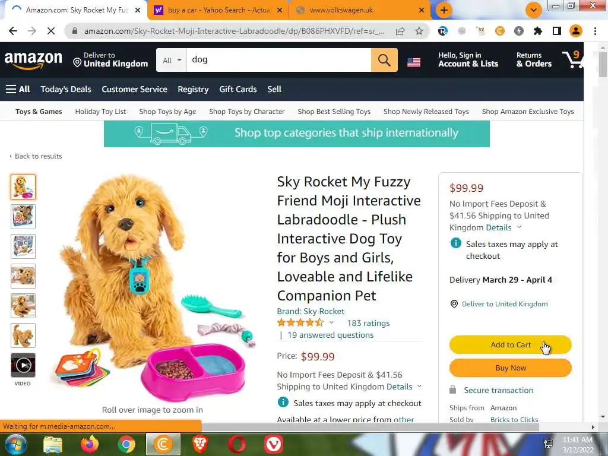Open the 183 ratings link
The height and width of the screenshot is (456, 608).
point(368,323)
